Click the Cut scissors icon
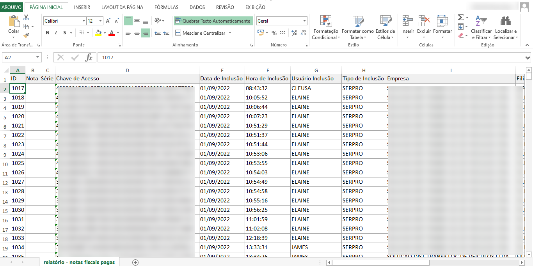The image size is (533, 266). pos(26,18)
